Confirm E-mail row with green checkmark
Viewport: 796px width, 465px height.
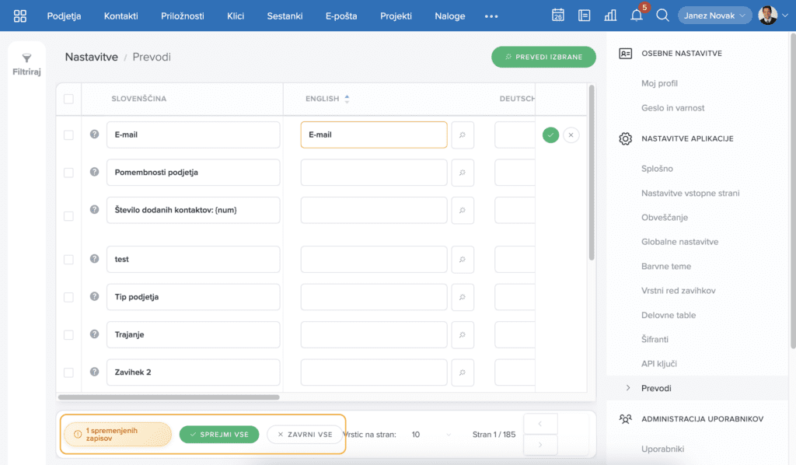[x=550, y=135]
